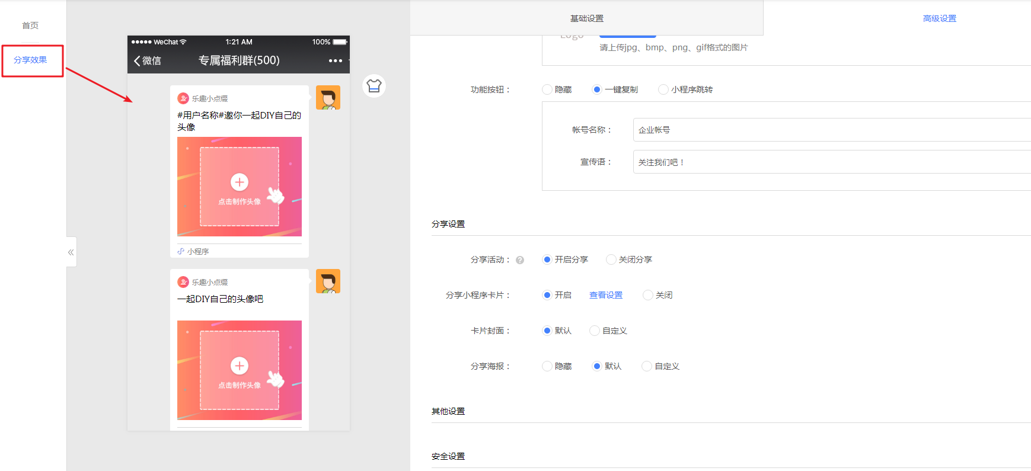Switch to the 高级设置 tab
1031x471 pixels.
940,18
